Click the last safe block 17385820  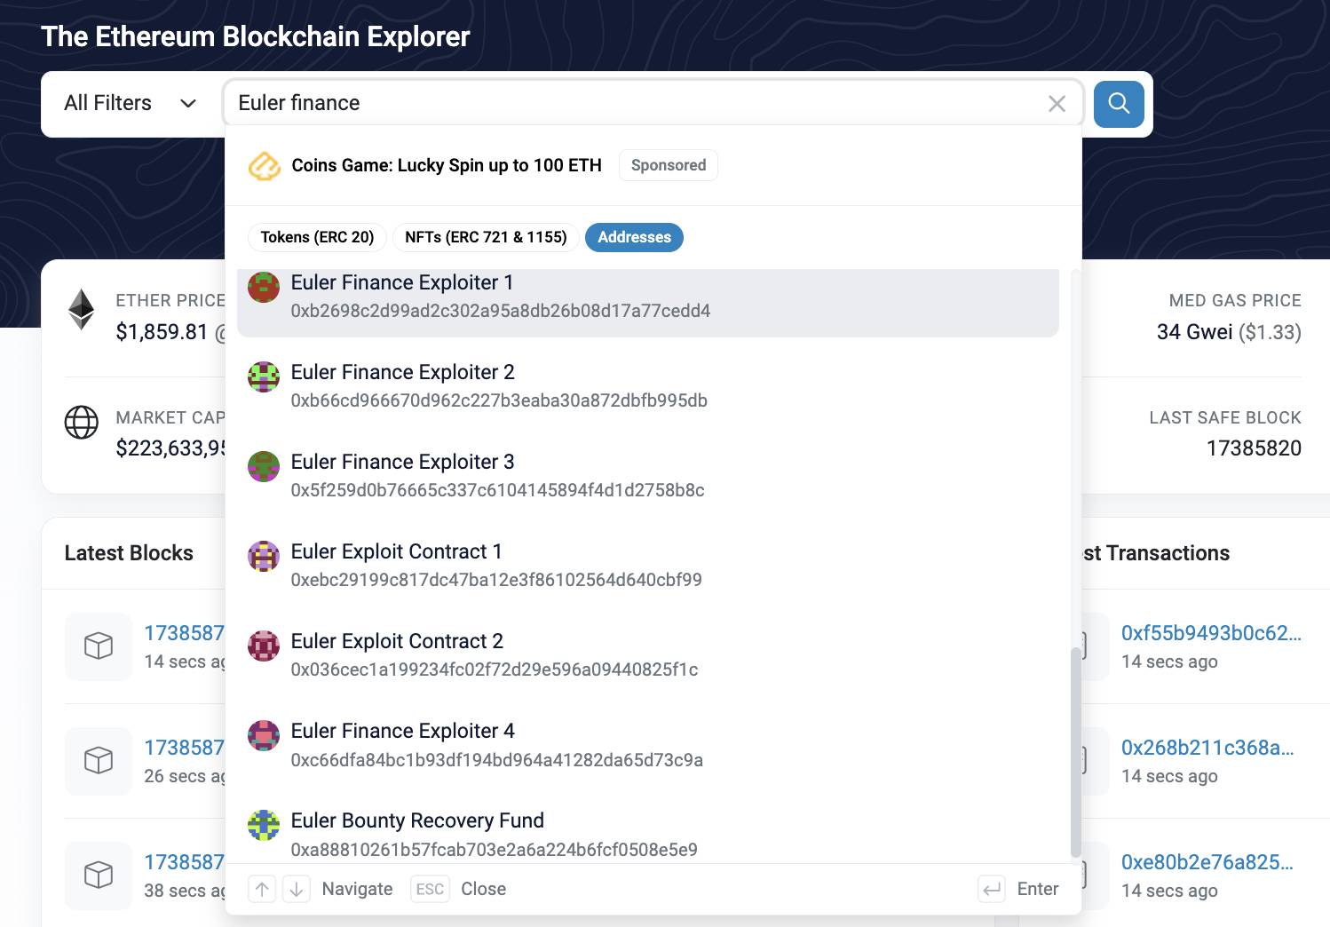click(1254, 448)
